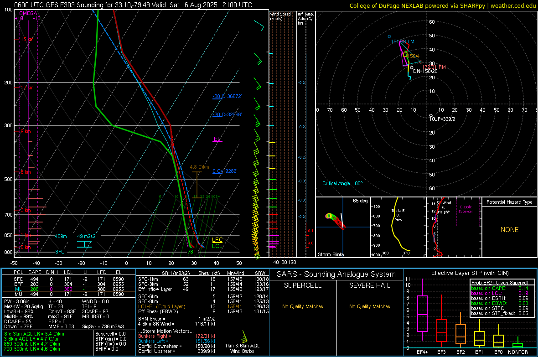Click the SigSvr = 736 m3/s3 value

point(103,326)
